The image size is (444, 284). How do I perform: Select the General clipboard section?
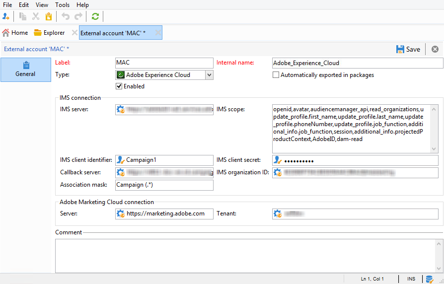(26, 70)
